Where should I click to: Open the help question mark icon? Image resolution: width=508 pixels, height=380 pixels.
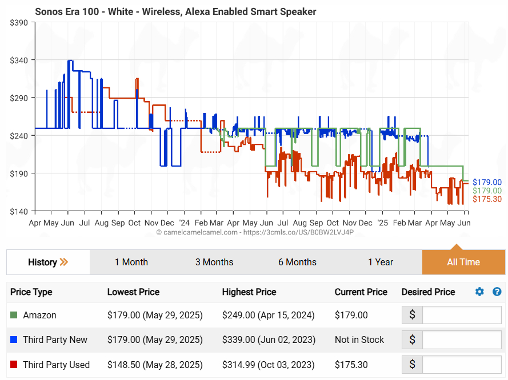click(x=497, y=292)
